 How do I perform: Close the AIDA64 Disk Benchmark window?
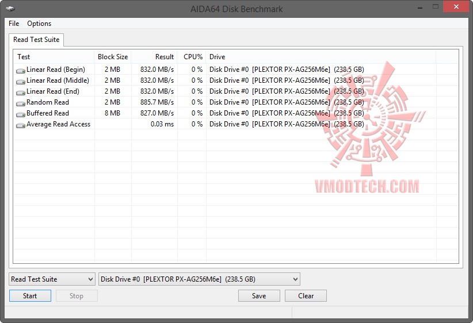(456, 7)
